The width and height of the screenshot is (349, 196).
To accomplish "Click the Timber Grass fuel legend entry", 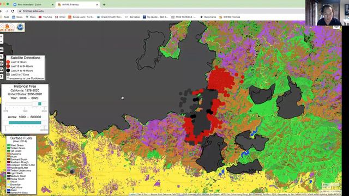I will pyautogui.click(x=16, y=148).
